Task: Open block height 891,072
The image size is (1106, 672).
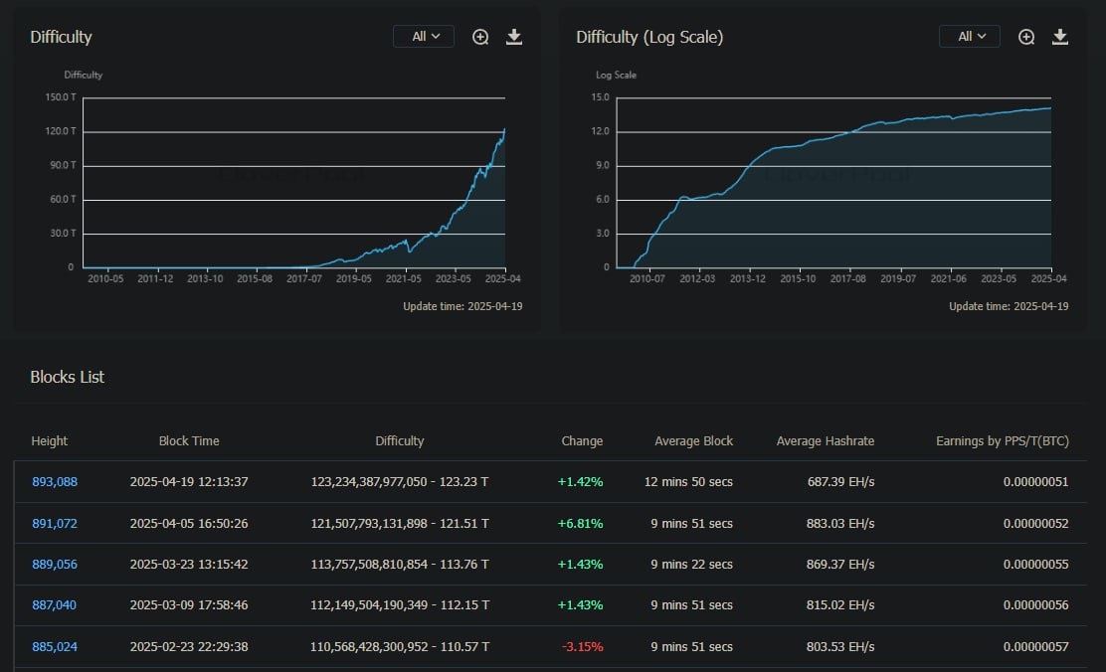Action: tap(55, 523)
